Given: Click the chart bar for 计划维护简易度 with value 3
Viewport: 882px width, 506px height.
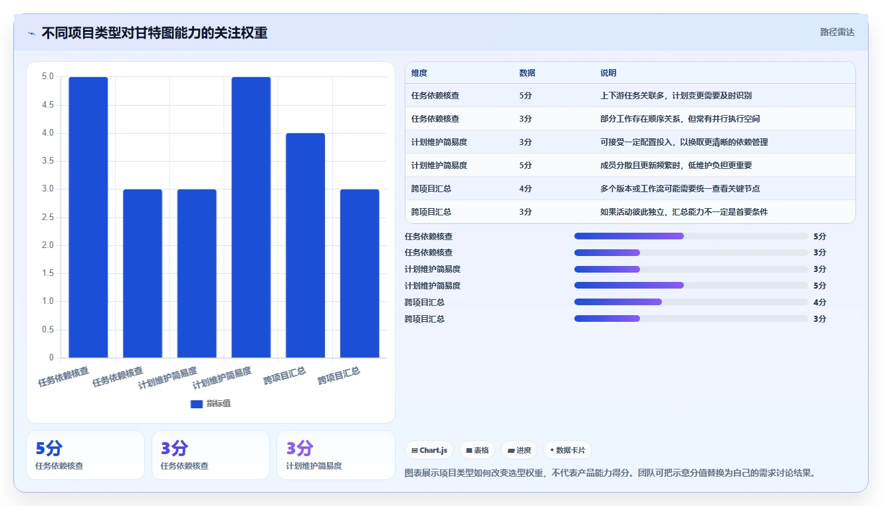Looking at the screenshot, I should point(197,273).
